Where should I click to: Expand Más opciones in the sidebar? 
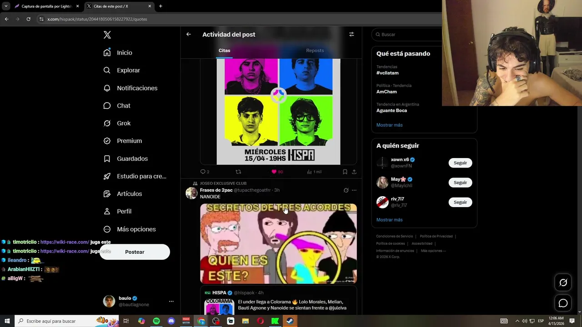130,229
